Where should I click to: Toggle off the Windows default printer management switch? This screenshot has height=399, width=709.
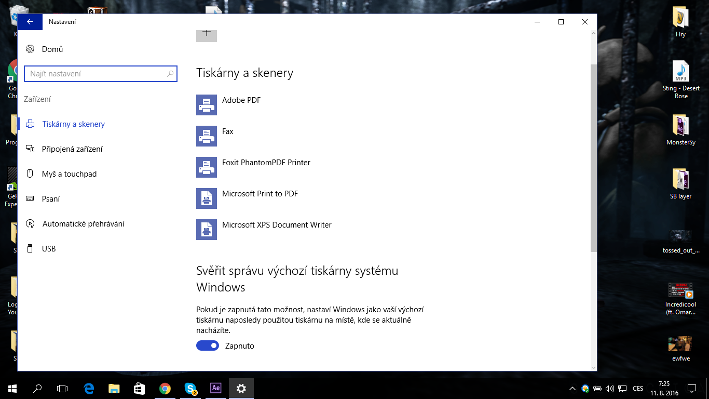tap(208, 345)
